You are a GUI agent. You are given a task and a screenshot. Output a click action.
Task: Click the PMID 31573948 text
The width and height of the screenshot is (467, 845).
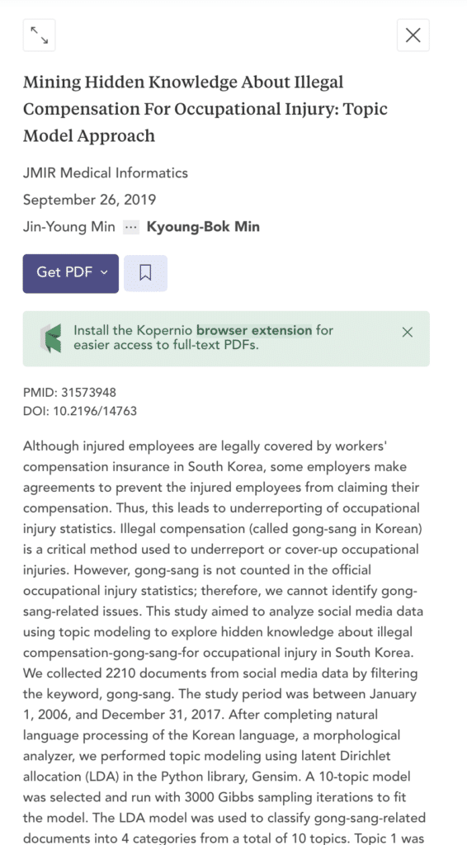point(69,392)
